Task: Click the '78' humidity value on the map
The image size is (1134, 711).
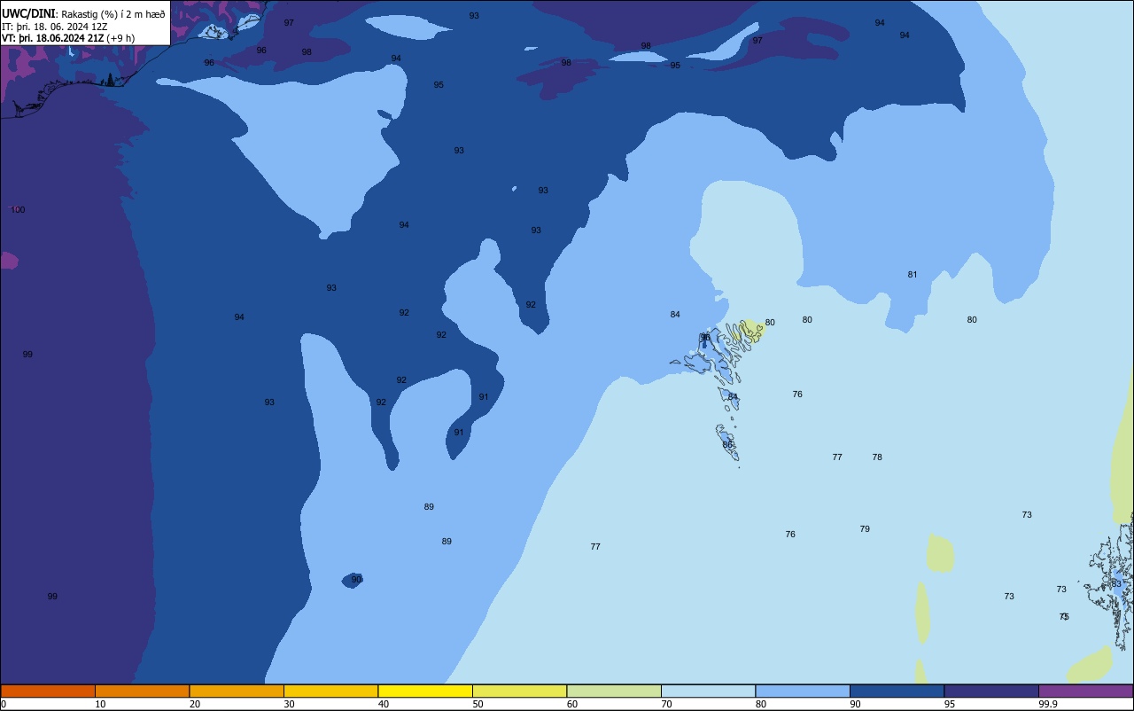Action: click(x=877, y=457)
